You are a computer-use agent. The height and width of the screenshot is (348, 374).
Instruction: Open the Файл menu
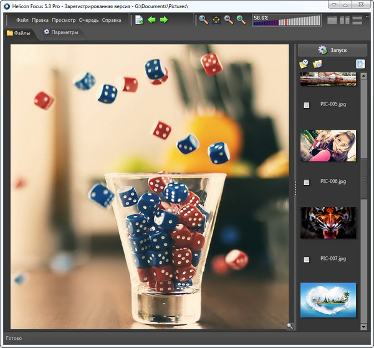[x=22, y=20]
